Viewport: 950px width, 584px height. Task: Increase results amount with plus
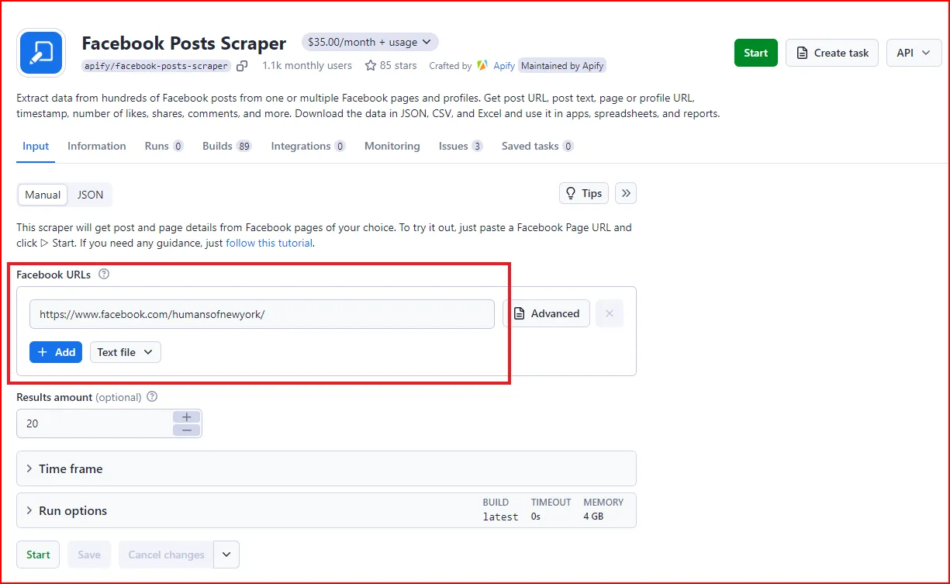(186, 417)
